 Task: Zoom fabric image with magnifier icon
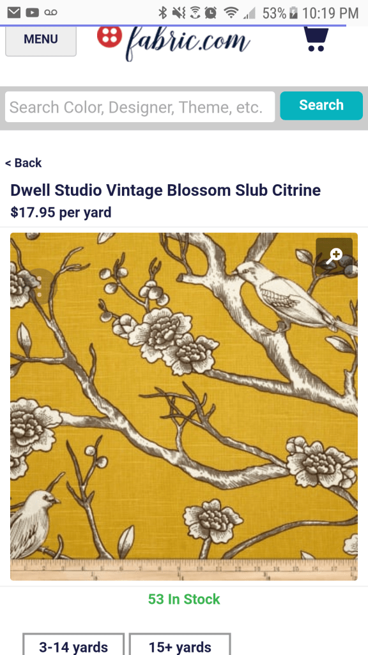334,256
